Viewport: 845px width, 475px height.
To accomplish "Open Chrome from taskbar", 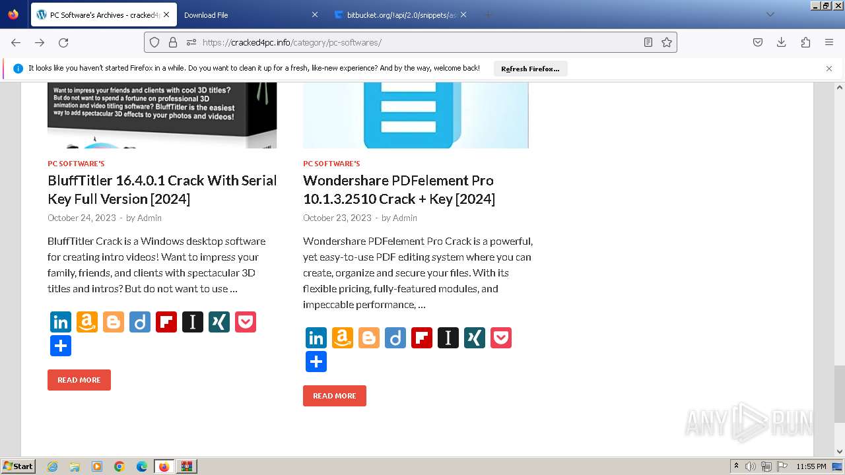I will coord(119,466).
